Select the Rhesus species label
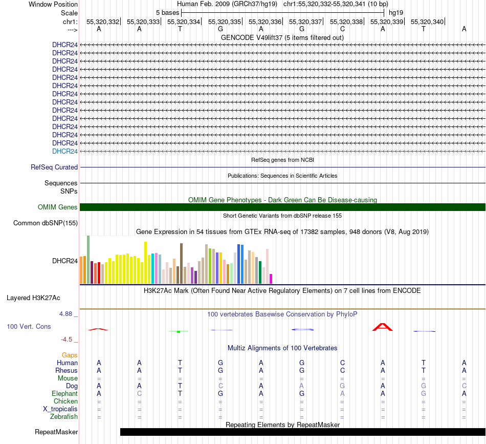Image resolution: width=486 pixels, height=444 pixels. click(67, 370)
